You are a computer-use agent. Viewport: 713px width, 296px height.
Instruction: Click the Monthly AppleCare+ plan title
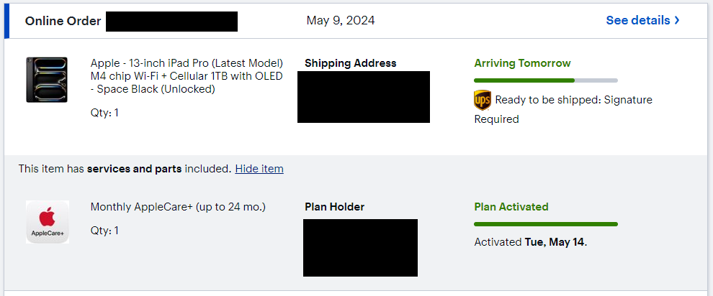point(178,207)
